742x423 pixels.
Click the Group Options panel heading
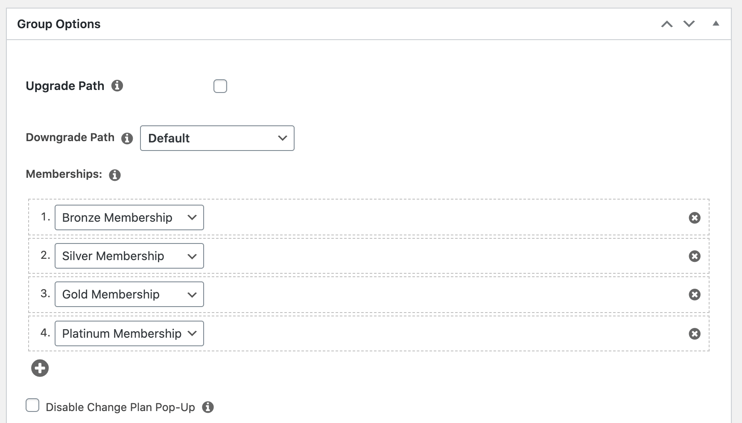pyautogui.click(x=59, y=24)
